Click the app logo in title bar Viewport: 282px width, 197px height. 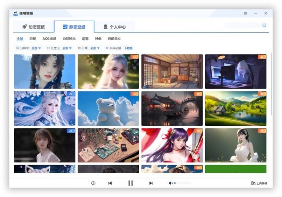click(x=16, y=13)
